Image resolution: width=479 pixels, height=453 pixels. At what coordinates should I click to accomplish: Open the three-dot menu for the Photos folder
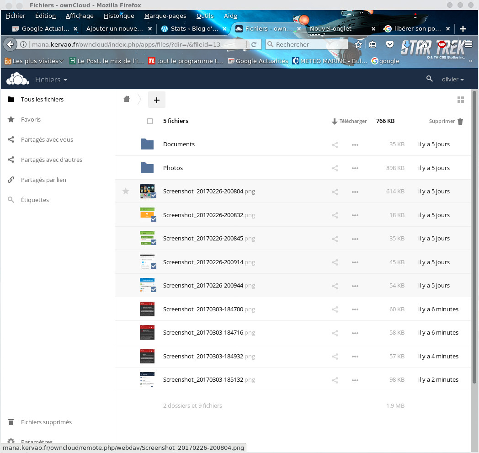(x=355, y=168)
